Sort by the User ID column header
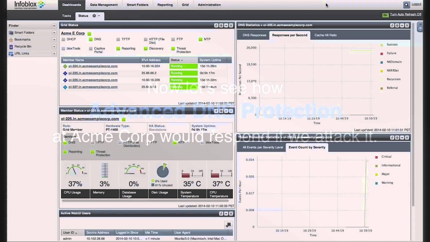Screen dimensions: 430x242 (x=72, y=233)
